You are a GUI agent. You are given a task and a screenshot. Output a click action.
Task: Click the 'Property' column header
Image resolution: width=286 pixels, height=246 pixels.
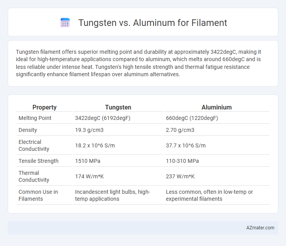point(44,107)
